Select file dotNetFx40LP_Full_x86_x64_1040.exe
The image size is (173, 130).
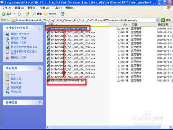[x=73, y=55]
